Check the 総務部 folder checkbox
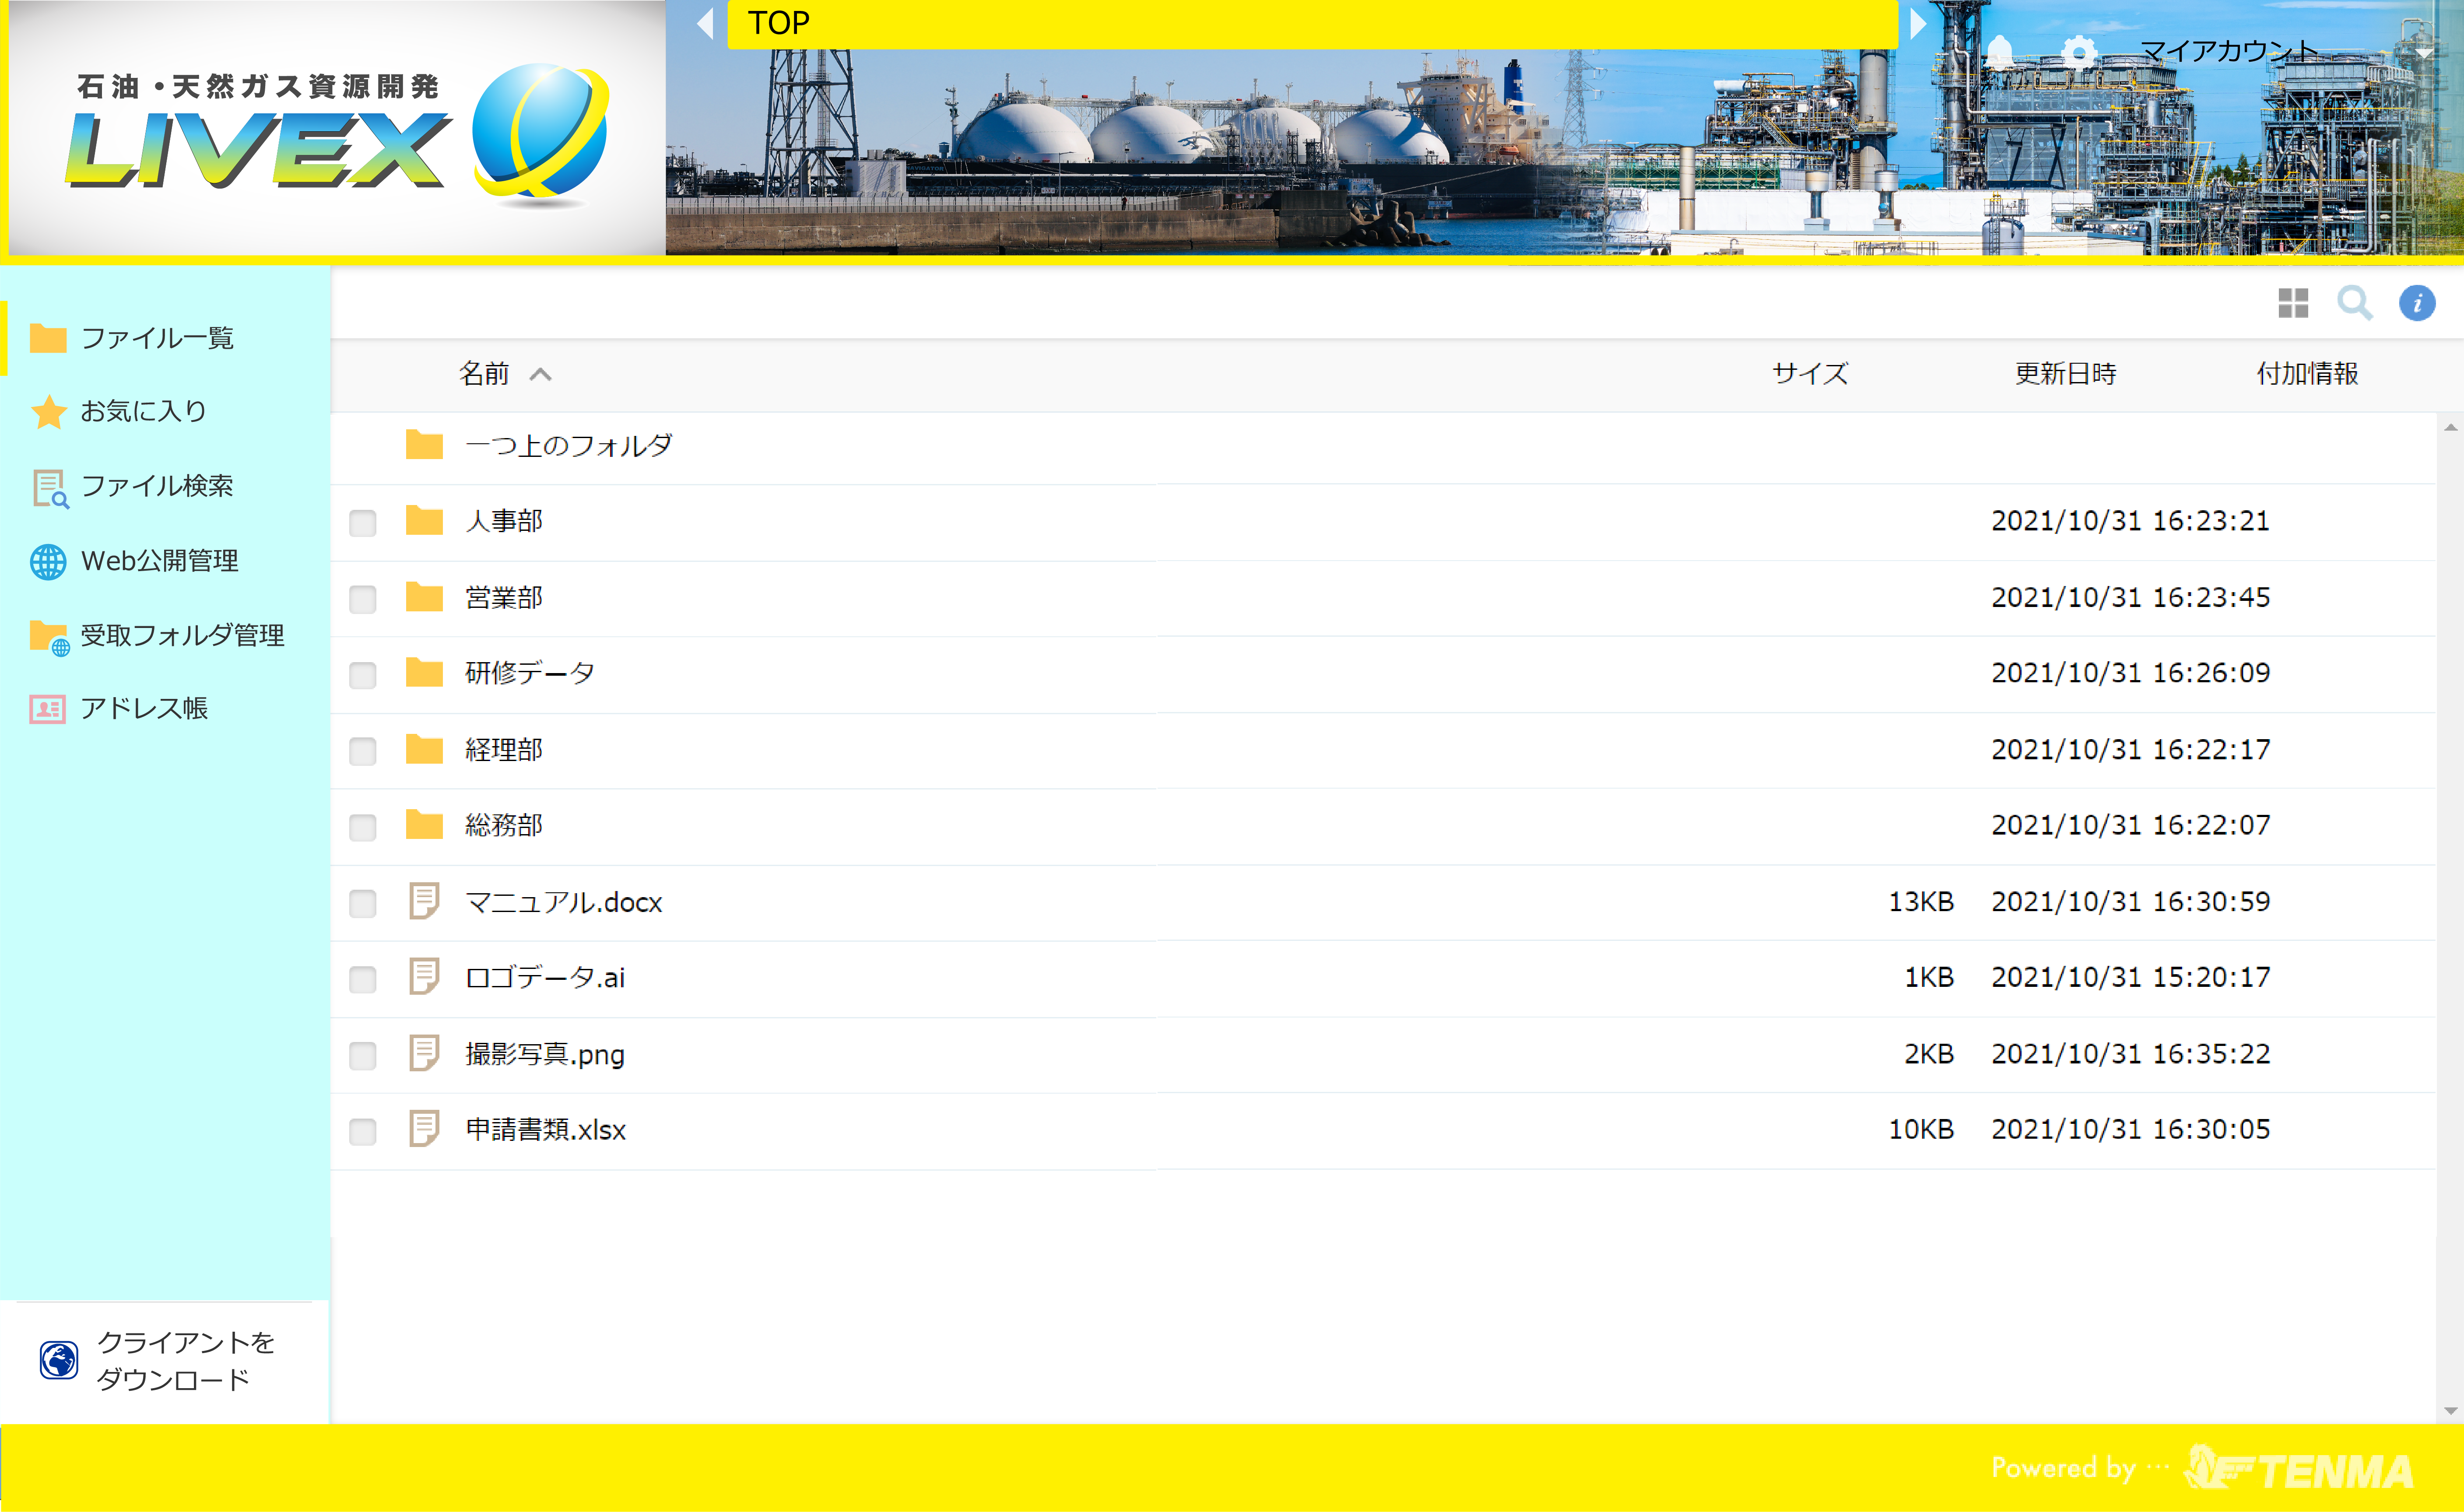The width and height of the screenshot is (2464, 1512). (x=363, y=827)
